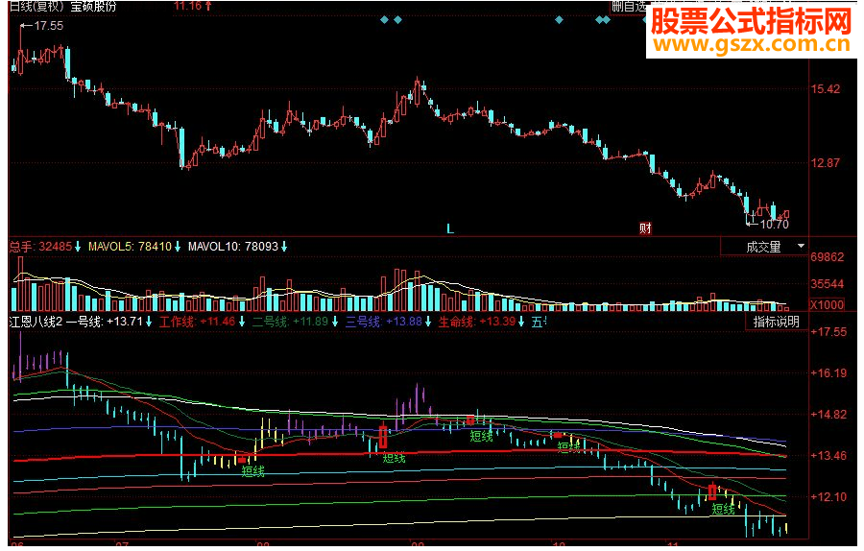Click the 二号线: +11.89 readout
The height and width of the screenshot is (551, 864).
[290, 322]
